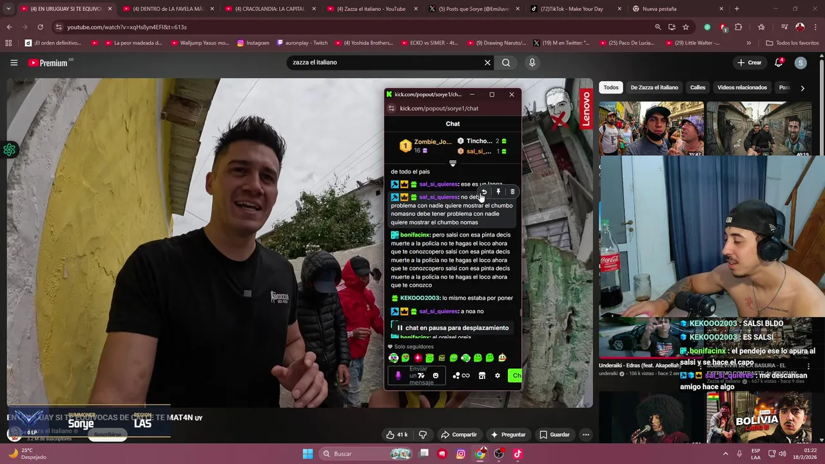
Task: Reply to sal_si_quieres message in Kick chat
Action: click(x=484, y=191)
